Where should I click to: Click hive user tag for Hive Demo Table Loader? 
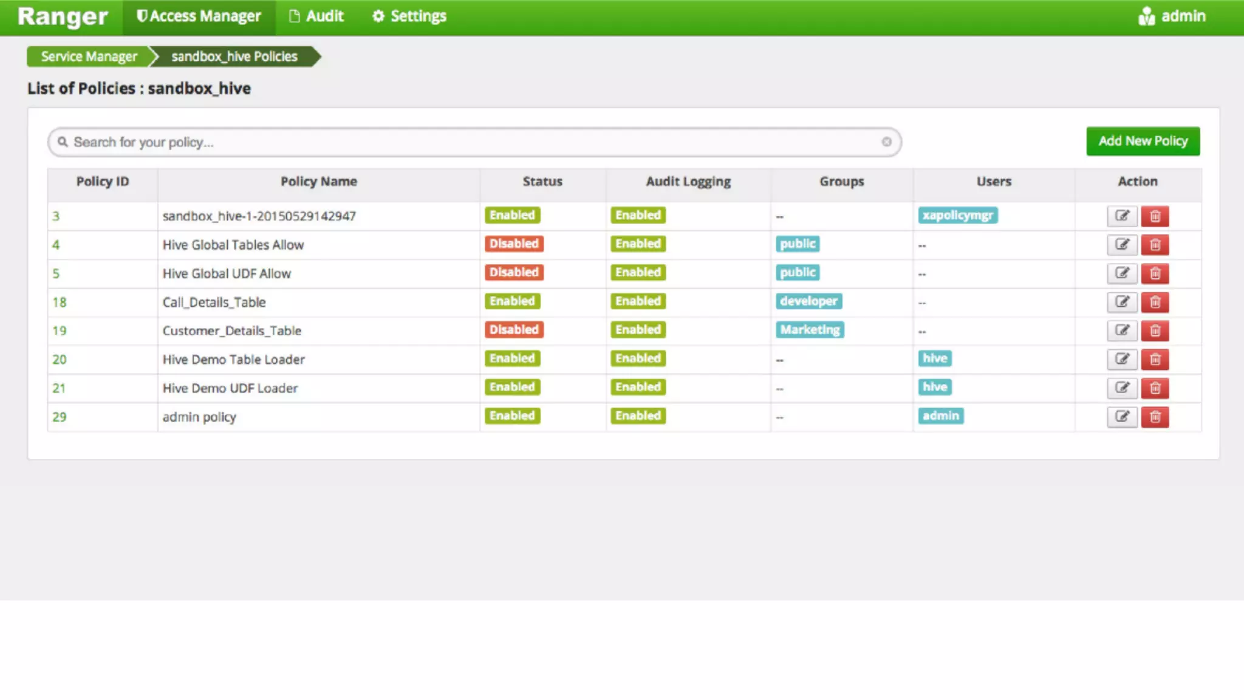click(x=935, y=358)
